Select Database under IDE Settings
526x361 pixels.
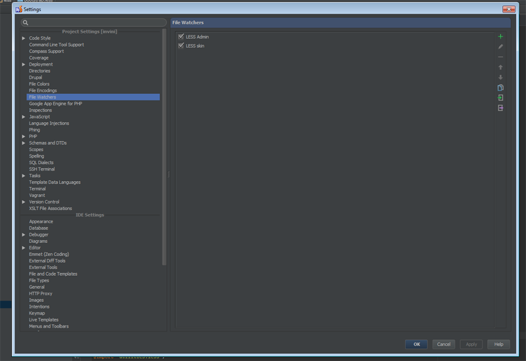click(x=38, y=228)
